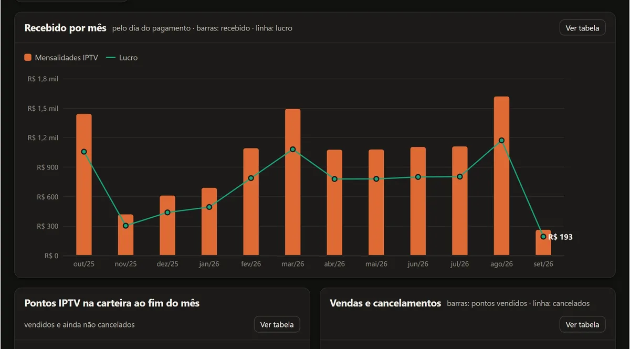Open table view for Recebido por mês
The width and height of the screenshot is (630, 349).
click(x=582, y=28)
